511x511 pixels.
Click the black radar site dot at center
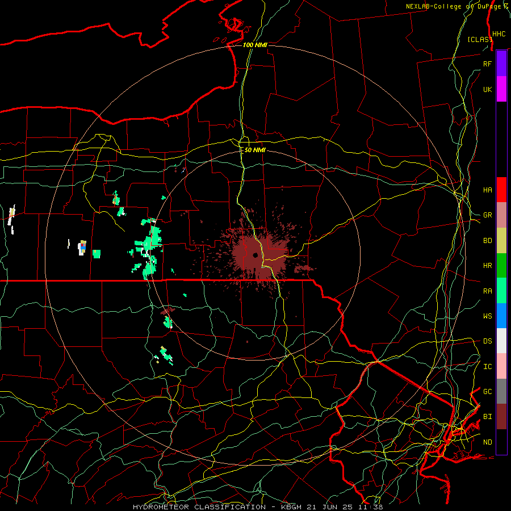255,255
